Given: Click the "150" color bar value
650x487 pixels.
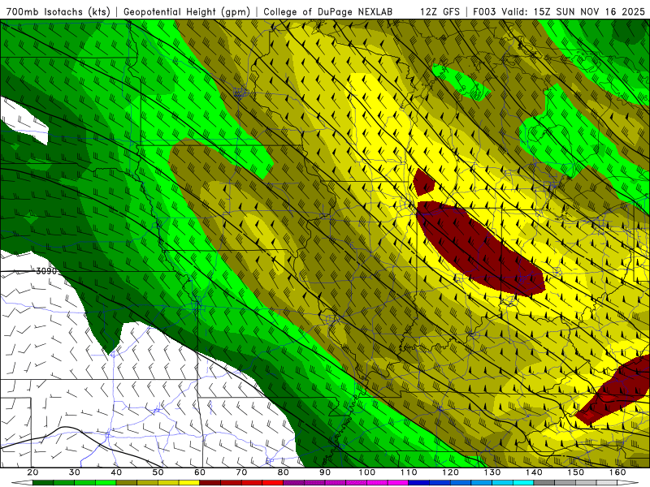Looking at the screenshot, I should (576, 472).
